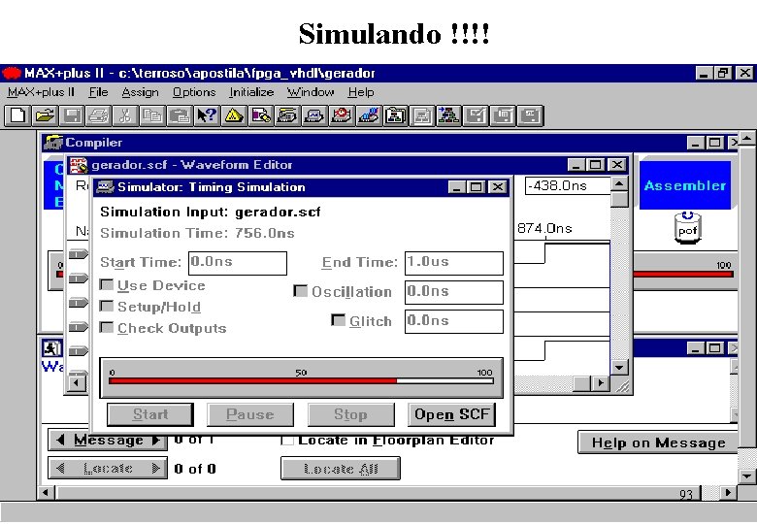Click the End Time field
Screen dimensions: 757x524
click(454, 263)
